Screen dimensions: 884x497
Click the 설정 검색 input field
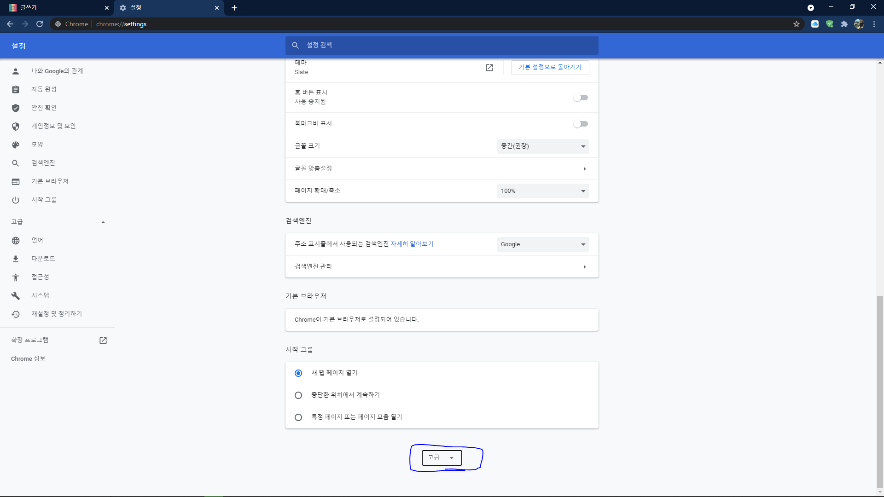442,45
